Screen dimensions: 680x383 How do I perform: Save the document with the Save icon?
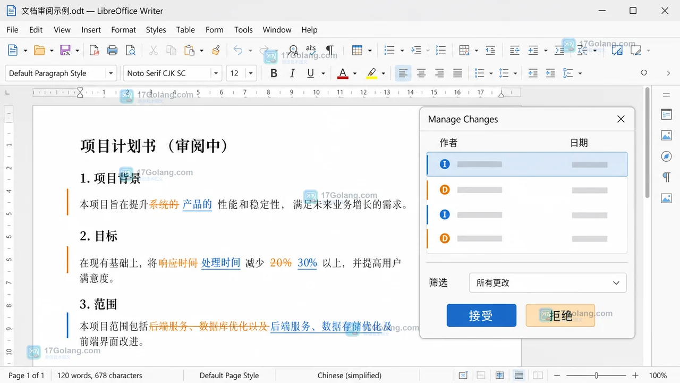(x=65, y=51)
